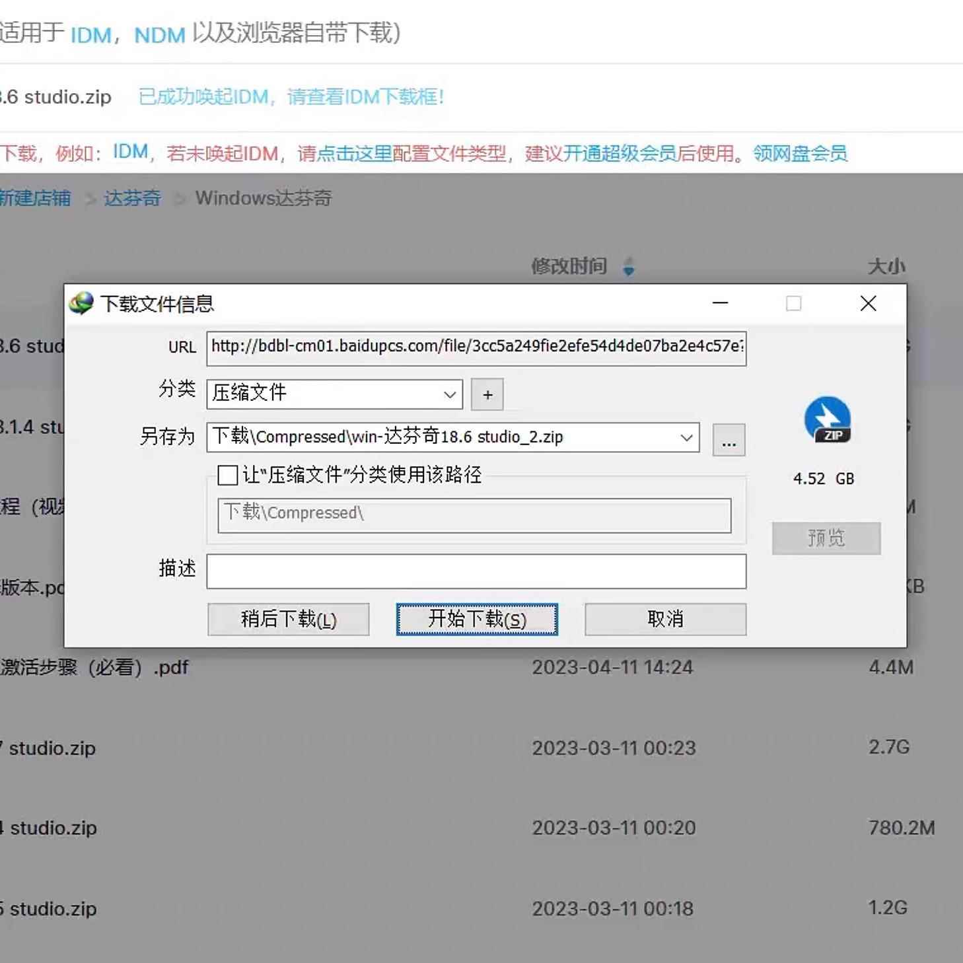
Task: Click the ZIP file type icon
Action: click(x=827, y=420)
